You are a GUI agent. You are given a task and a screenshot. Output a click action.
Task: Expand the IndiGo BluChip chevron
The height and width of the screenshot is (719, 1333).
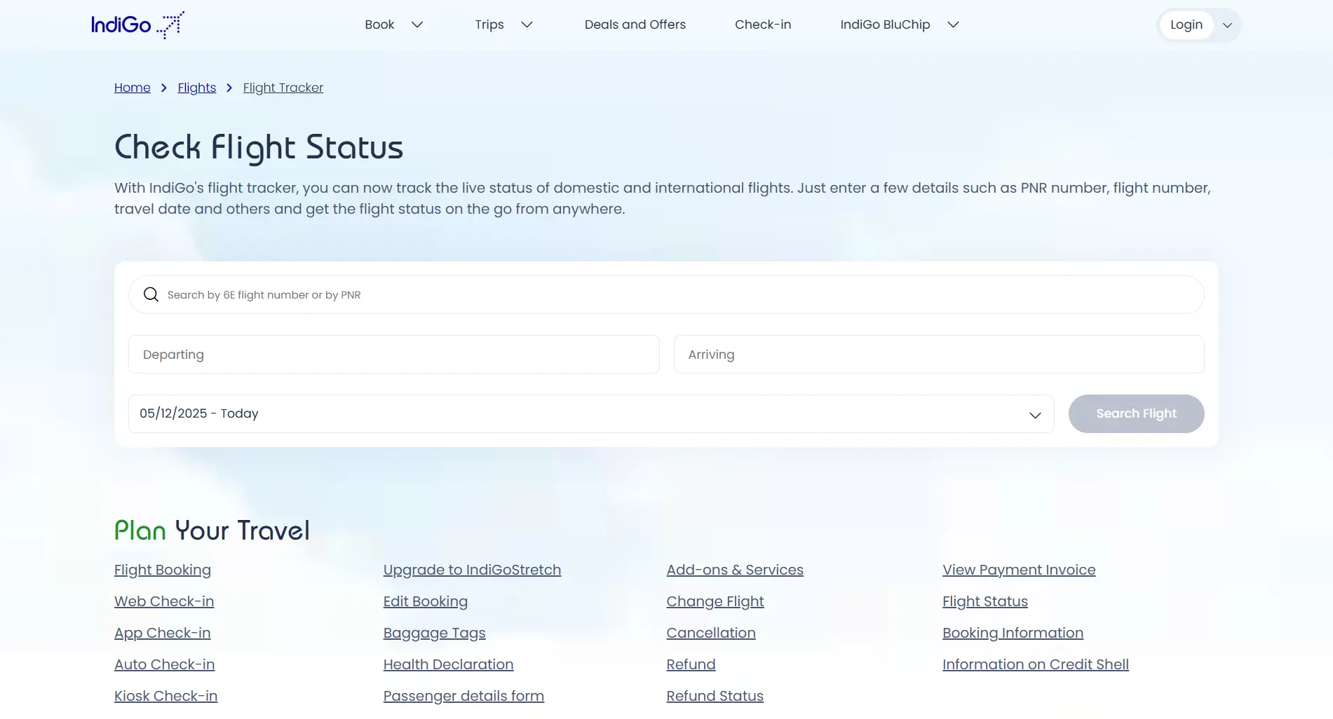(953, 25)
